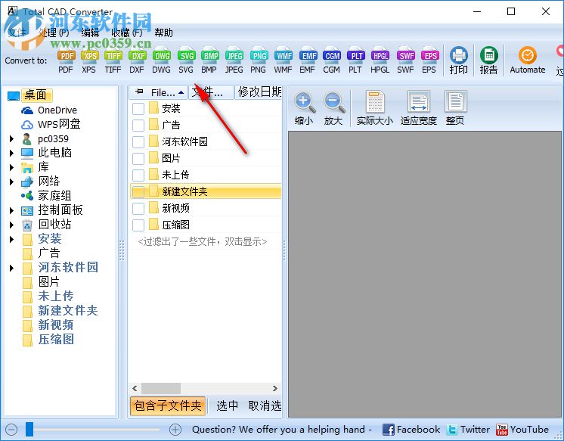
Task: Open the Facebook link
Action: point(411,430)
